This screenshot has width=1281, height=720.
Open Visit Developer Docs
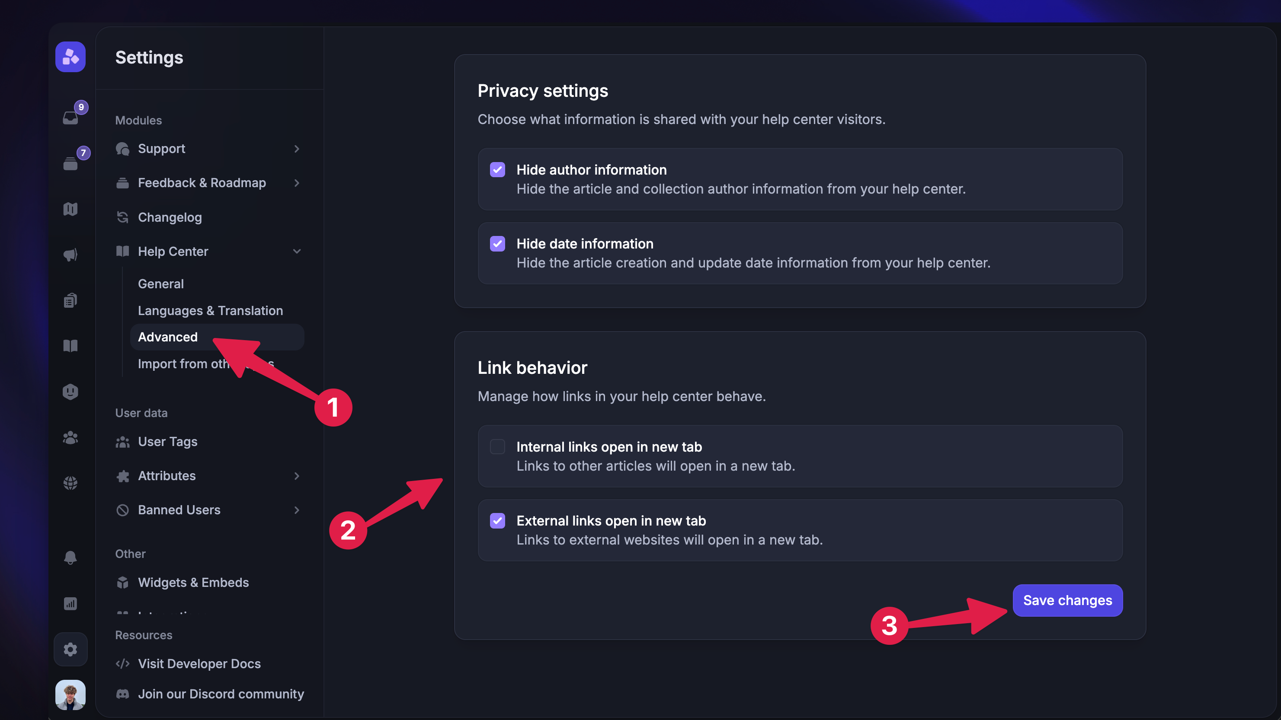199,663
